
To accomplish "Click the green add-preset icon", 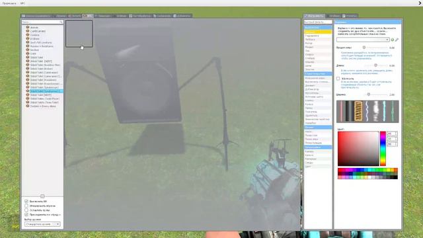I will pos(392,40).
